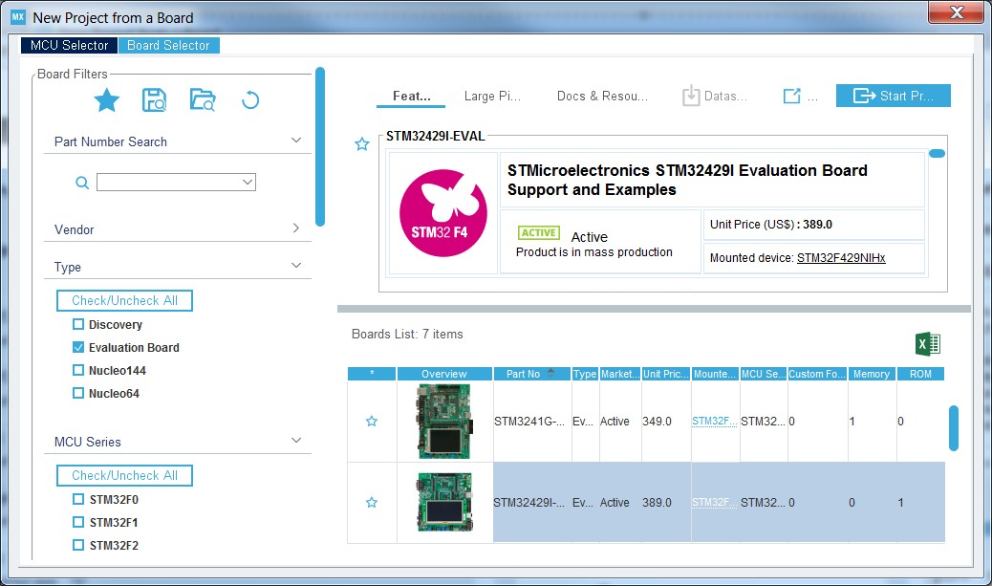Click the Type column header
Viewport: 992px width, 586px height.
pos(585,374)
